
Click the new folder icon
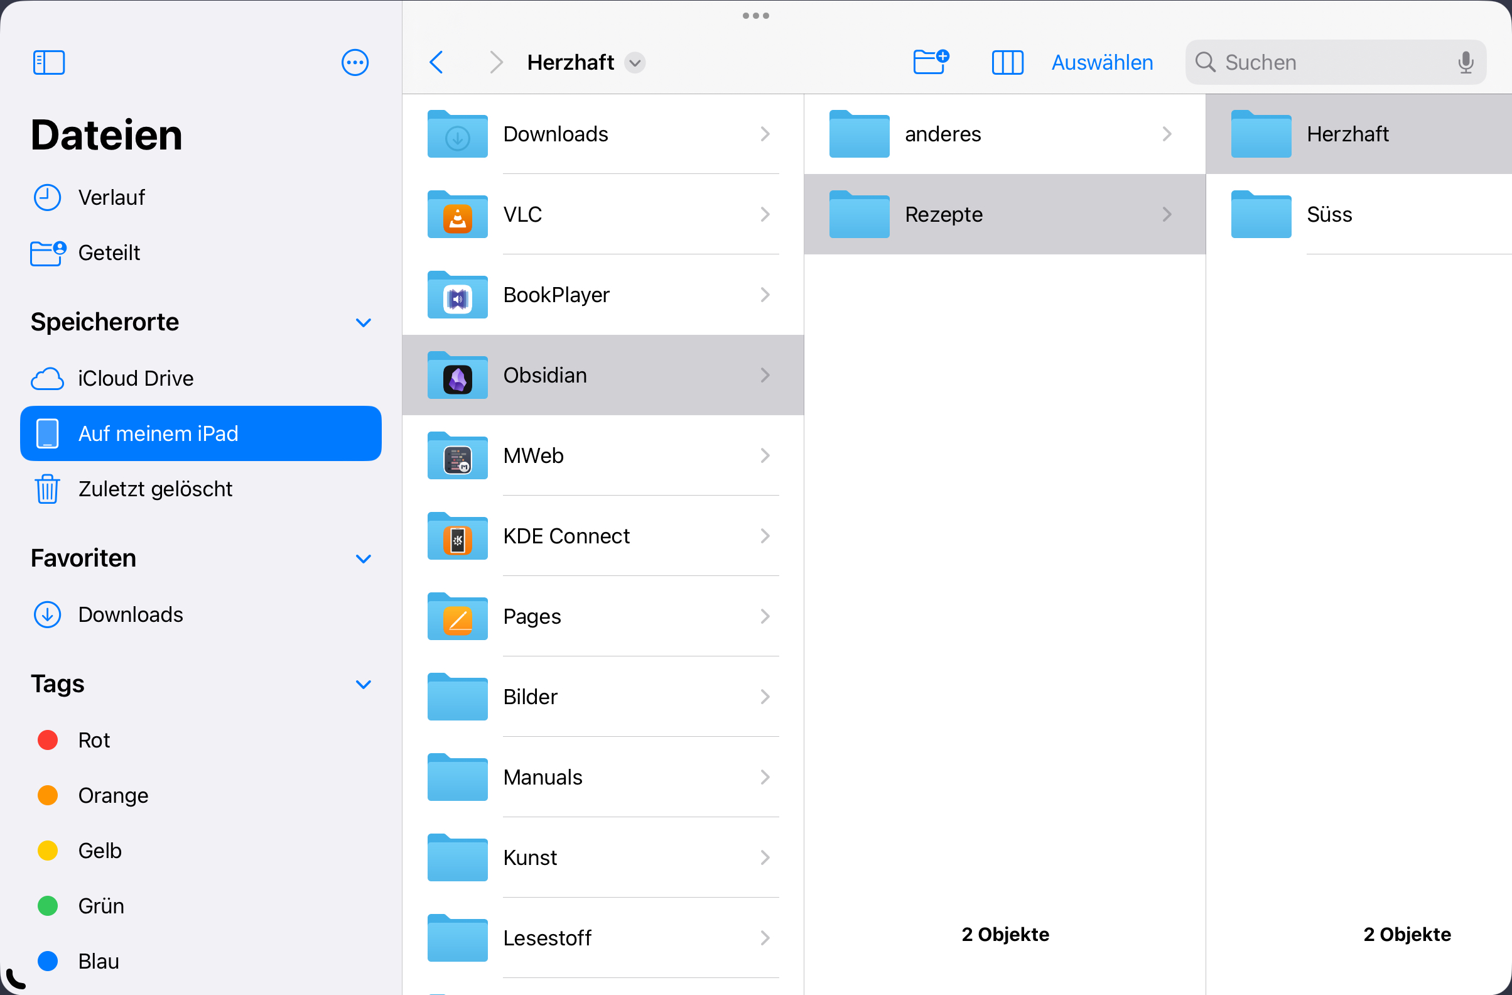coord(931,62)
